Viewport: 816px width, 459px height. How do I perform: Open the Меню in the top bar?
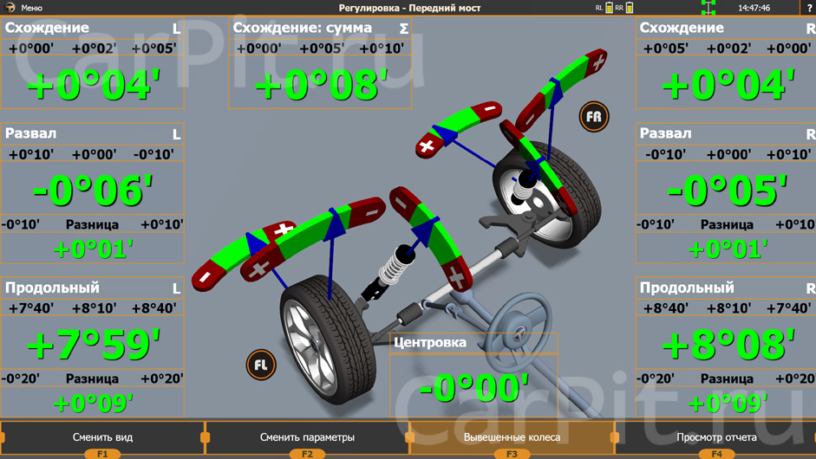(x=31, y=8)
